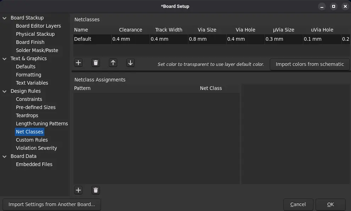Open the Formatting page

[28, 75]
